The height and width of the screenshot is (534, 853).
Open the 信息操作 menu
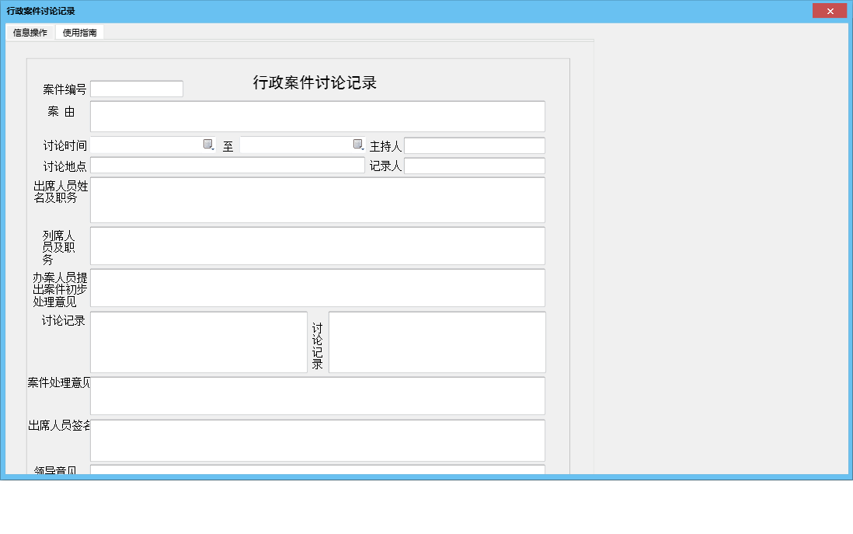pos(30,33)
